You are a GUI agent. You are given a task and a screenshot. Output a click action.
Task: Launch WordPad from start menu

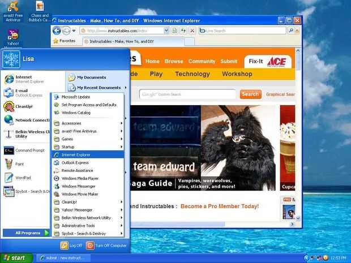[18, 178]
